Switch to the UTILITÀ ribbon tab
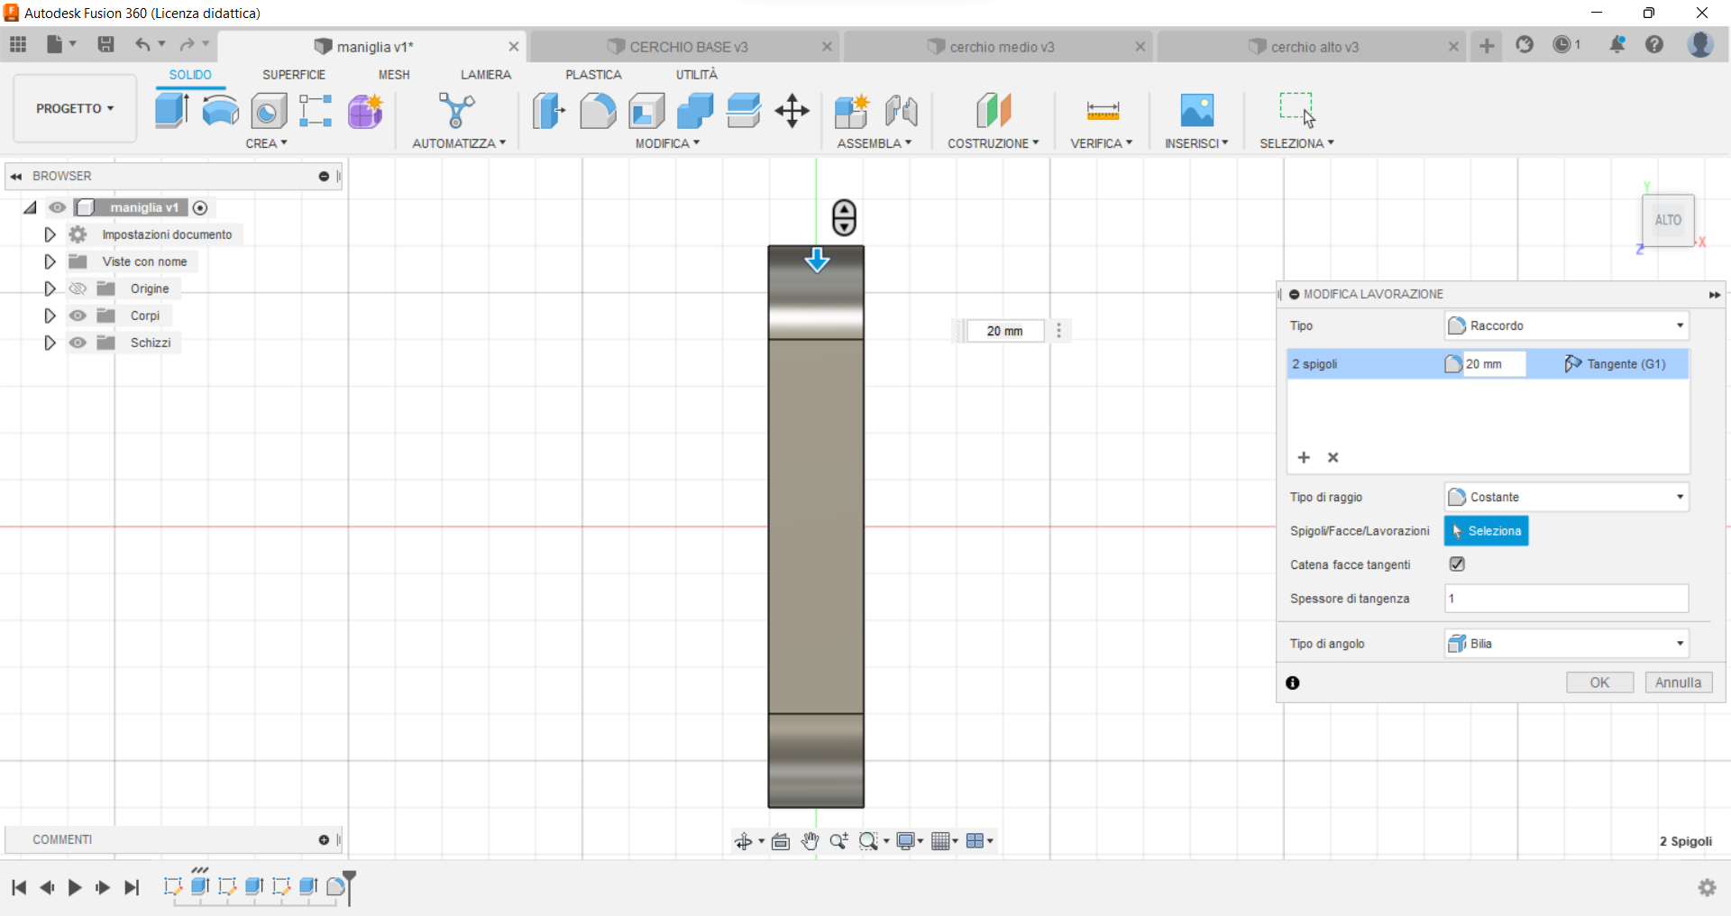Screen dimensions: 1731x916 click(x=697, y=75)
